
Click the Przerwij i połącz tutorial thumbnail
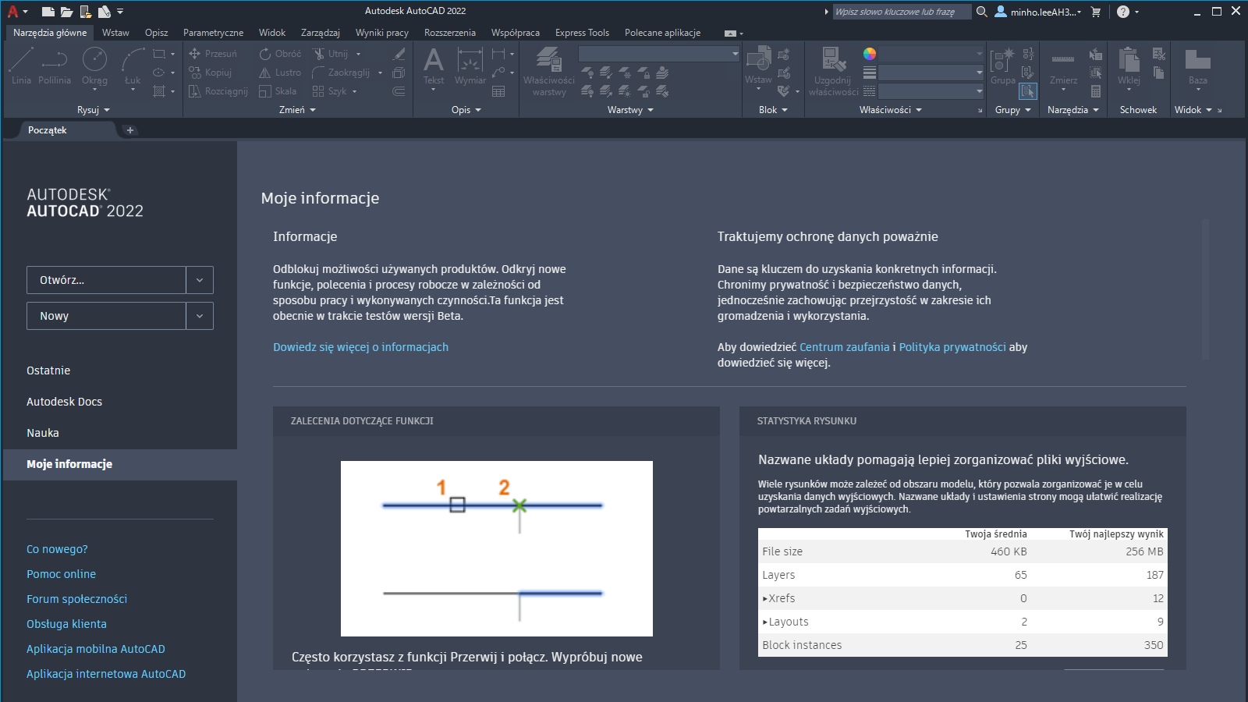pyautogui.click(x=497, y=548)
